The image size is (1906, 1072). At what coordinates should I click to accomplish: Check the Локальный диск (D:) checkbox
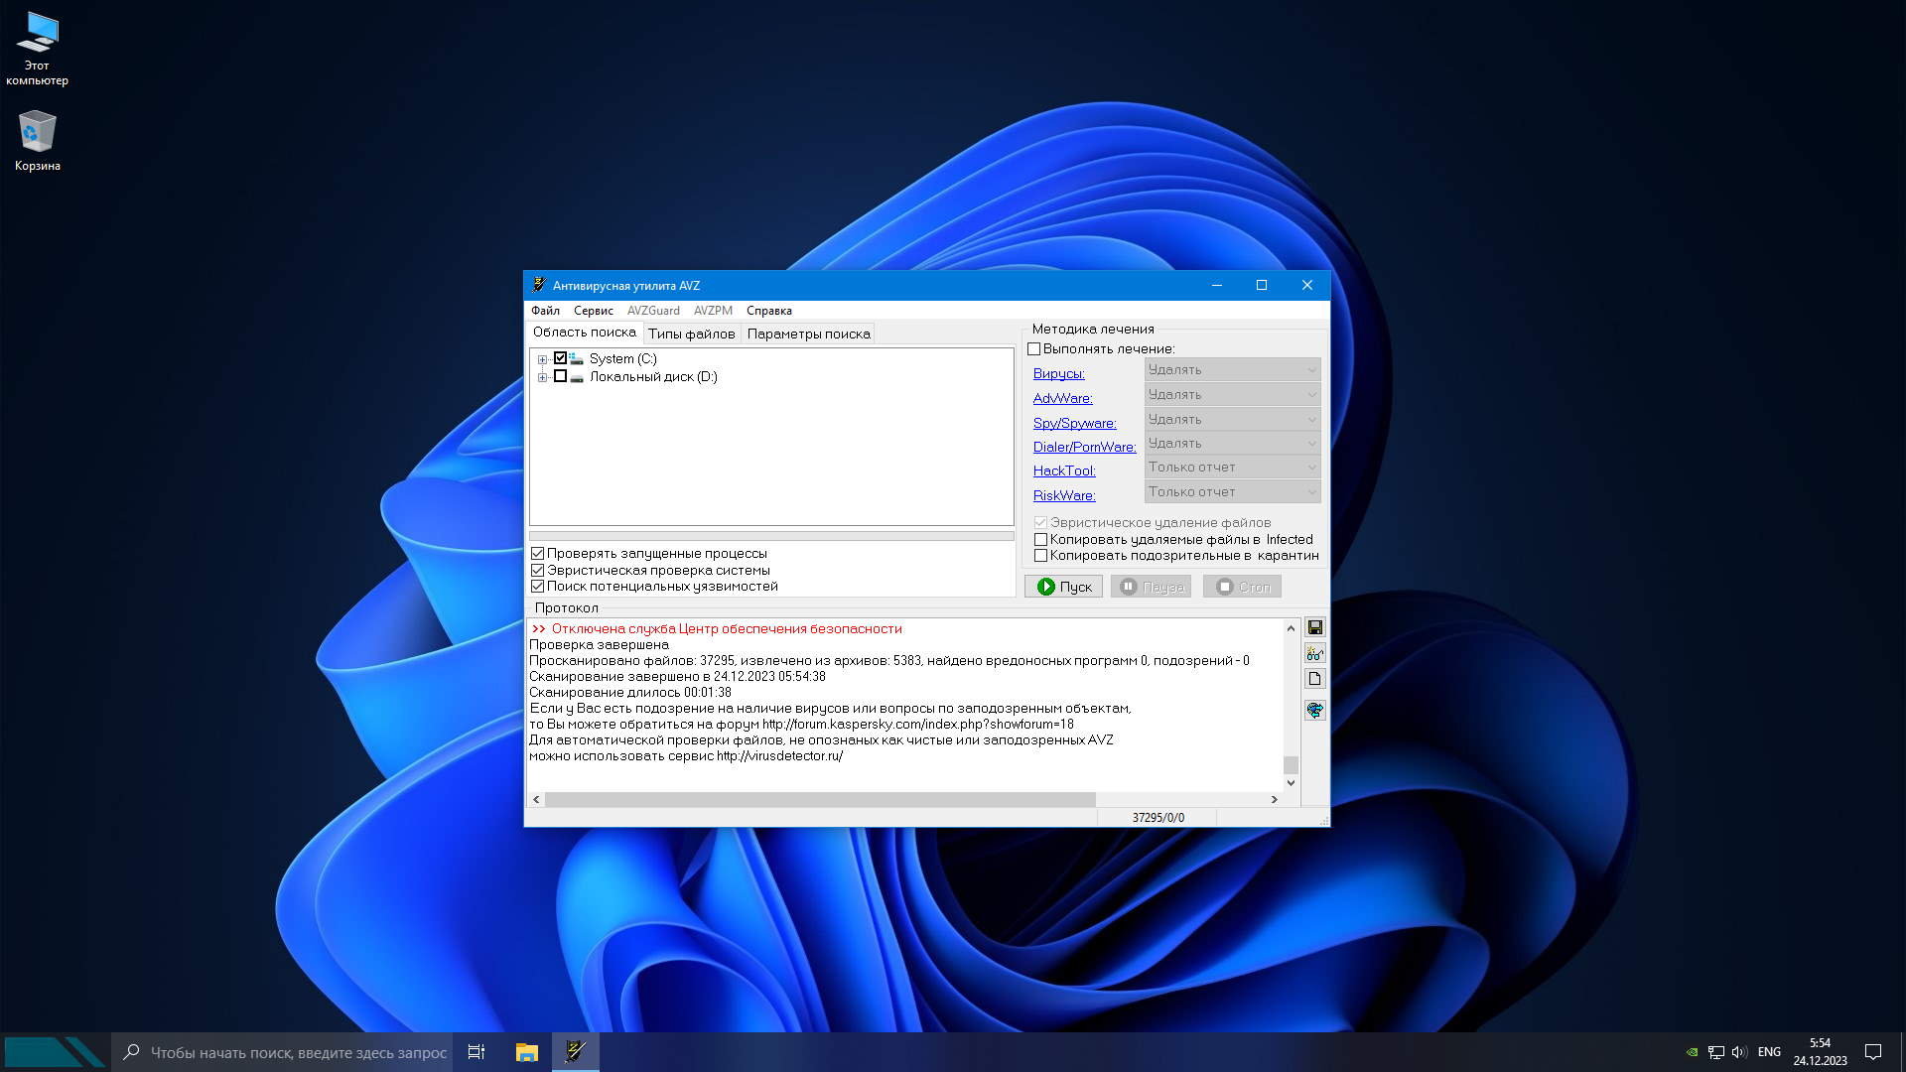(x=560, y=377)
